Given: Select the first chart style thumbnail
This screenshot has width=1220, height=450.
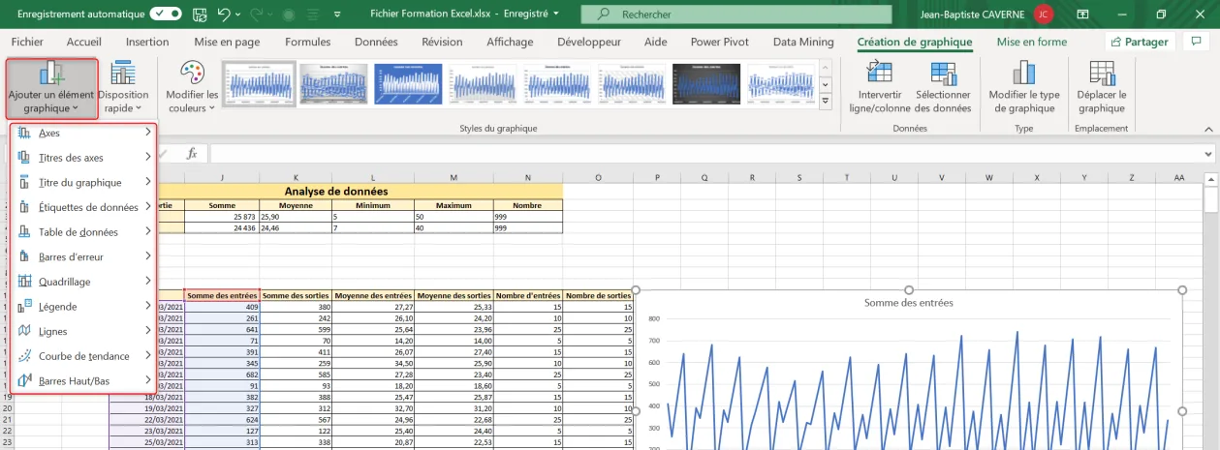Looking at the screenshot, I should (258, 84).
